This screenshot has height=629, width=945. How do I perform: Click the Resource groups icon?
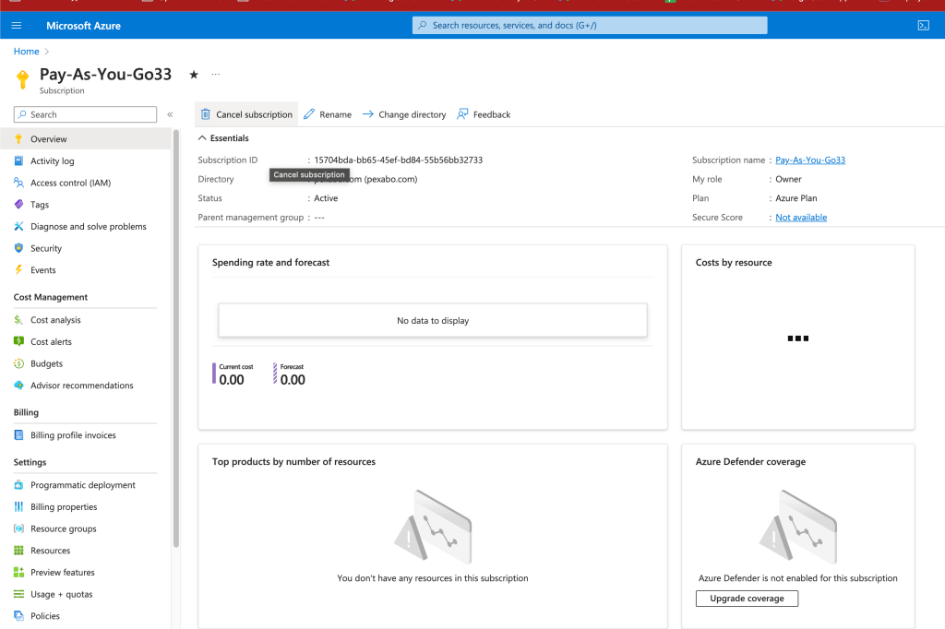[18, 528]
